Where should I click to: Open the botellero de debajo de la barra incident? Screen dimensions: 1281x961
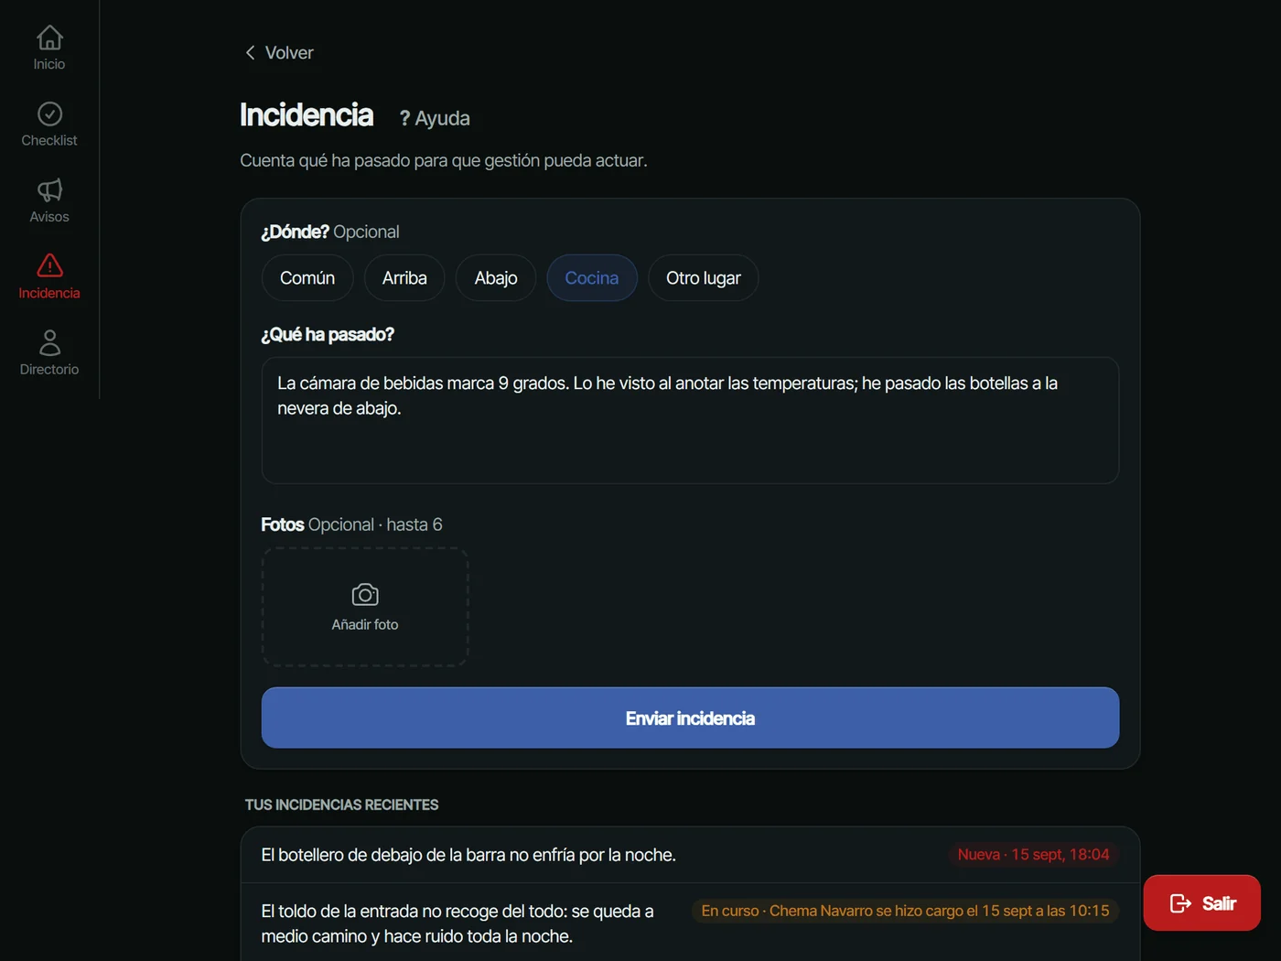point(690,855)
